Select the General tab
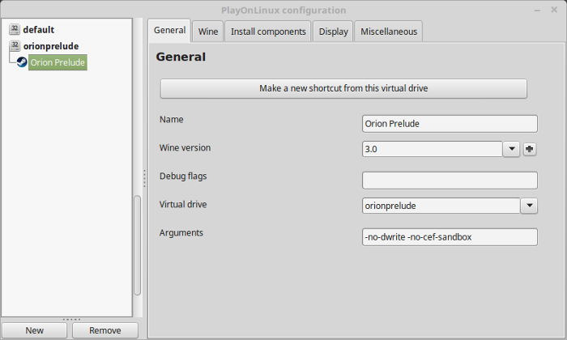 click(x=169, y=30)
